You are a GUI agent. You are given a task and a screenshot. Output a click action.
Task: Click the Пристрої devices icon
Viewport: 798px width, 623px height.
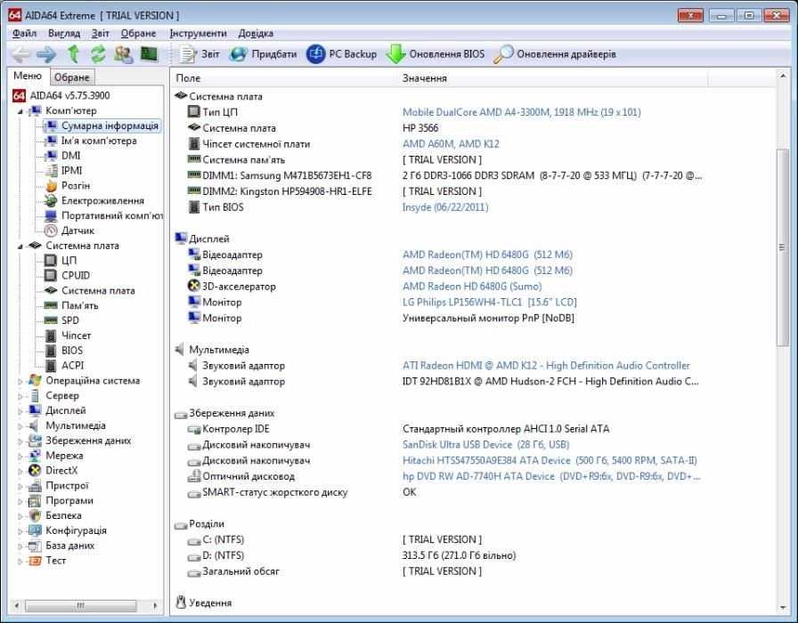(35, 486)
